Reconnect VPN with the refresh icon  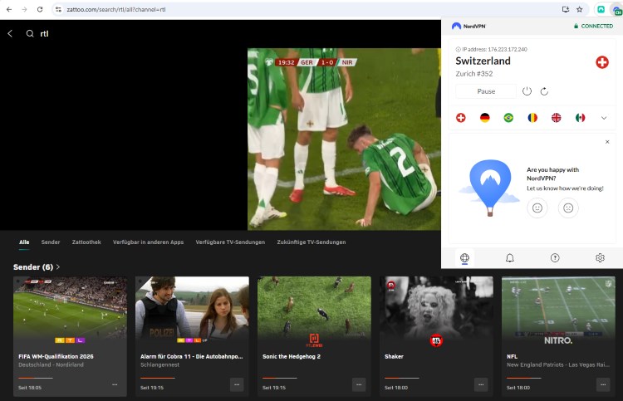544,91
